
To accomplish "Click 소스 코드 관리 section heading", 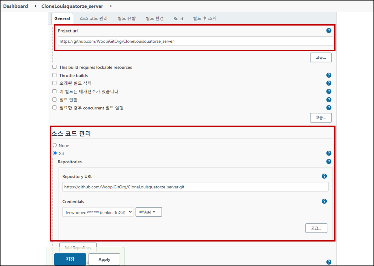I will [x=71, y=133].
